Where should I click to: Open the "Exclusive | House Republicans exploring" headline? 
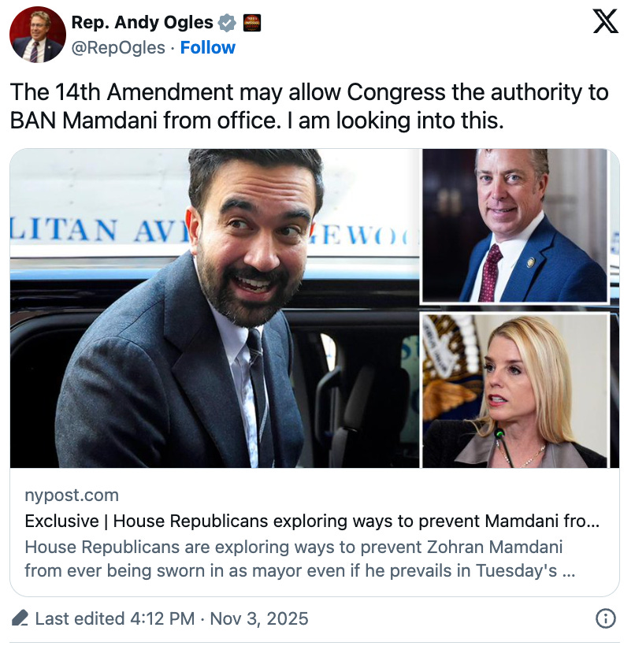click(x=312, y=522)
